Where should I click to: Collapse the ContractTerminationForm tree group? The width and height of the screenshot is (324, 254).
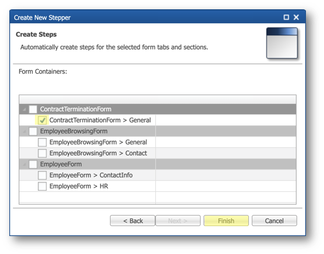[x=24, y=110]
